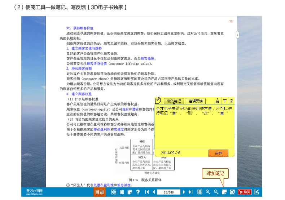The image size is (285, 200).
Task: Switch to thumbnail grid view
Action: click(114, 192)
